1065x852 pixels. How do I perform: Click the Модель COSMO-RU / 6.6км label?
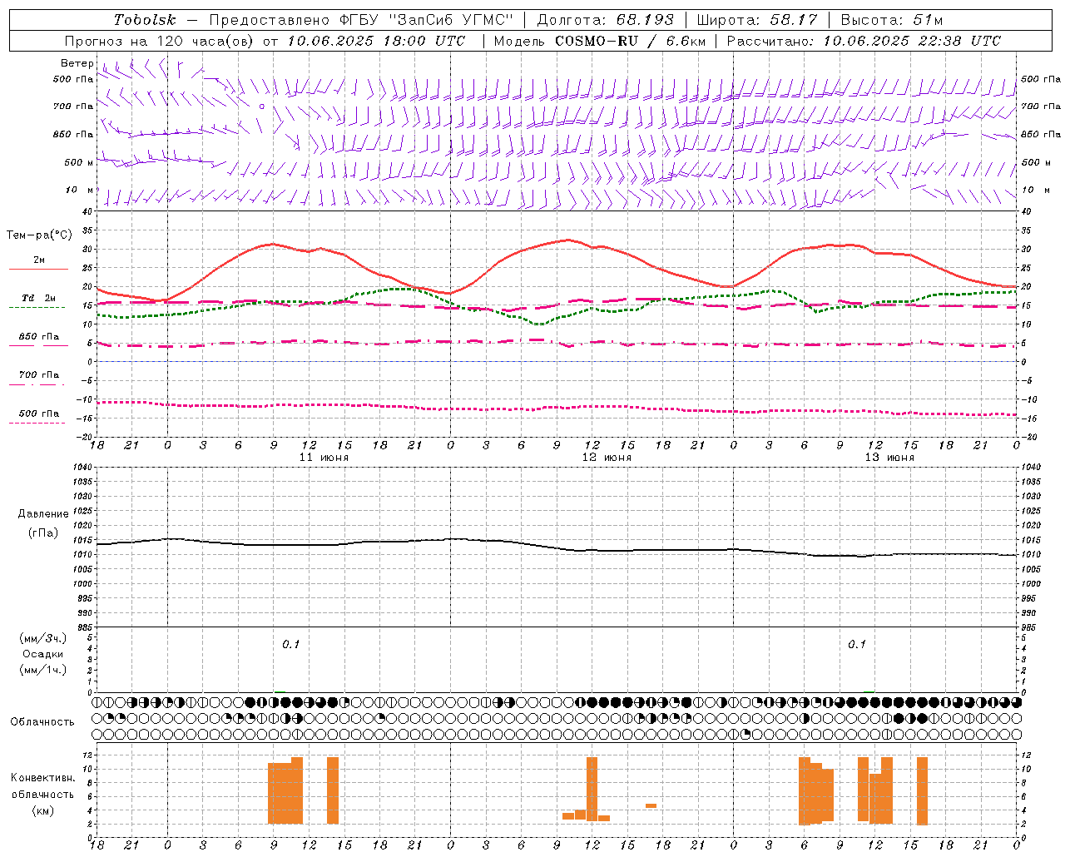click(600, 41)
